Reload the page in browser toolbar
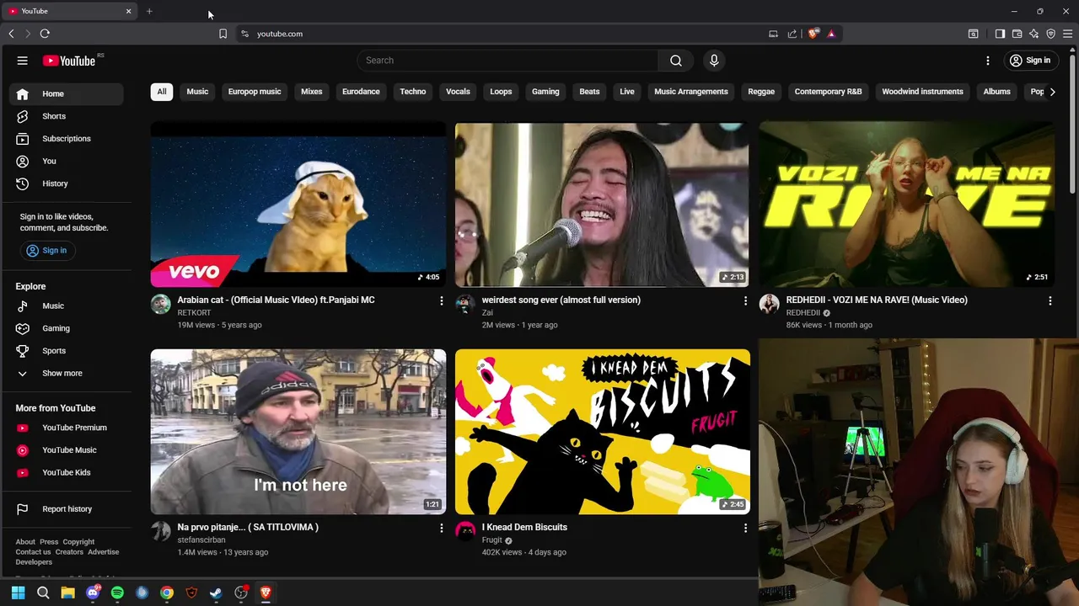Viewport: 1079px width, 606px height. (45, 34)
